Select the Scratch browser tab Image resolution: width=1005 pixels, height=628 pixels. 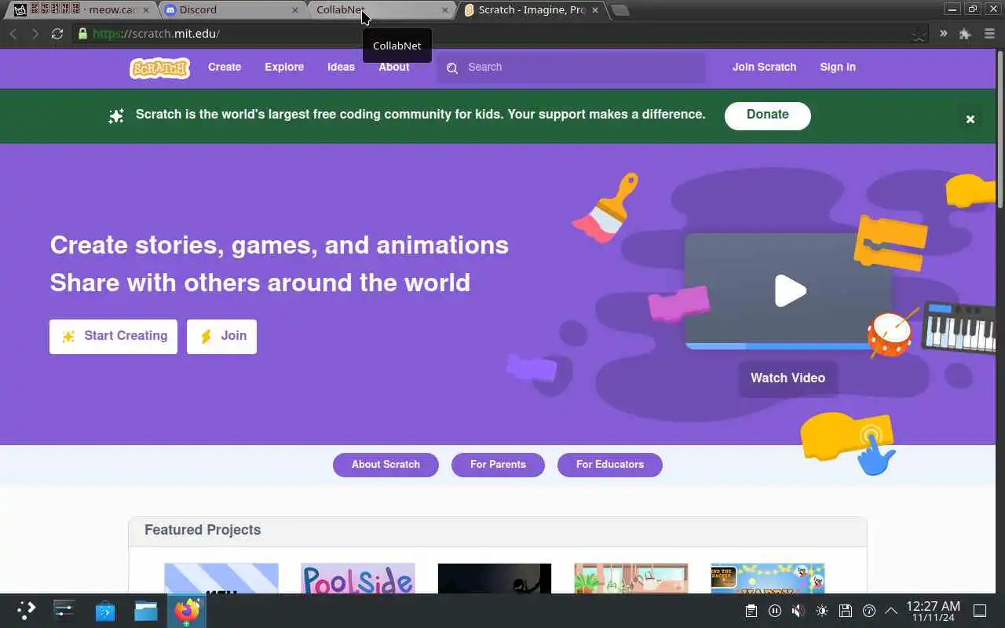click(x=531, y=10)
